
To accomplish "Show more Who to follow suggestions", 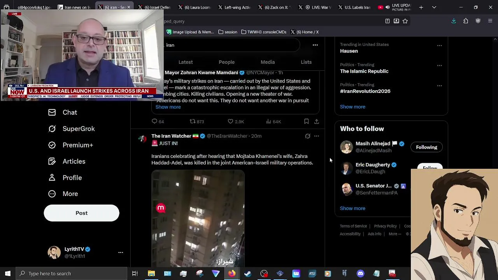I will coord(352,208).
